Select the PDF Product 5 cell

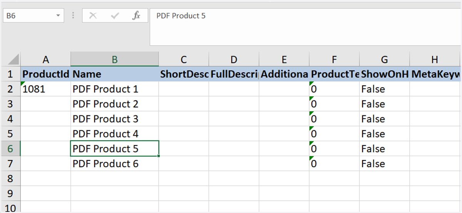coord(115,149)
